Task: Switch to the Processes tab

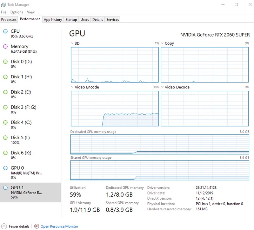Action: pyautogui.click(x=9, y=20)
